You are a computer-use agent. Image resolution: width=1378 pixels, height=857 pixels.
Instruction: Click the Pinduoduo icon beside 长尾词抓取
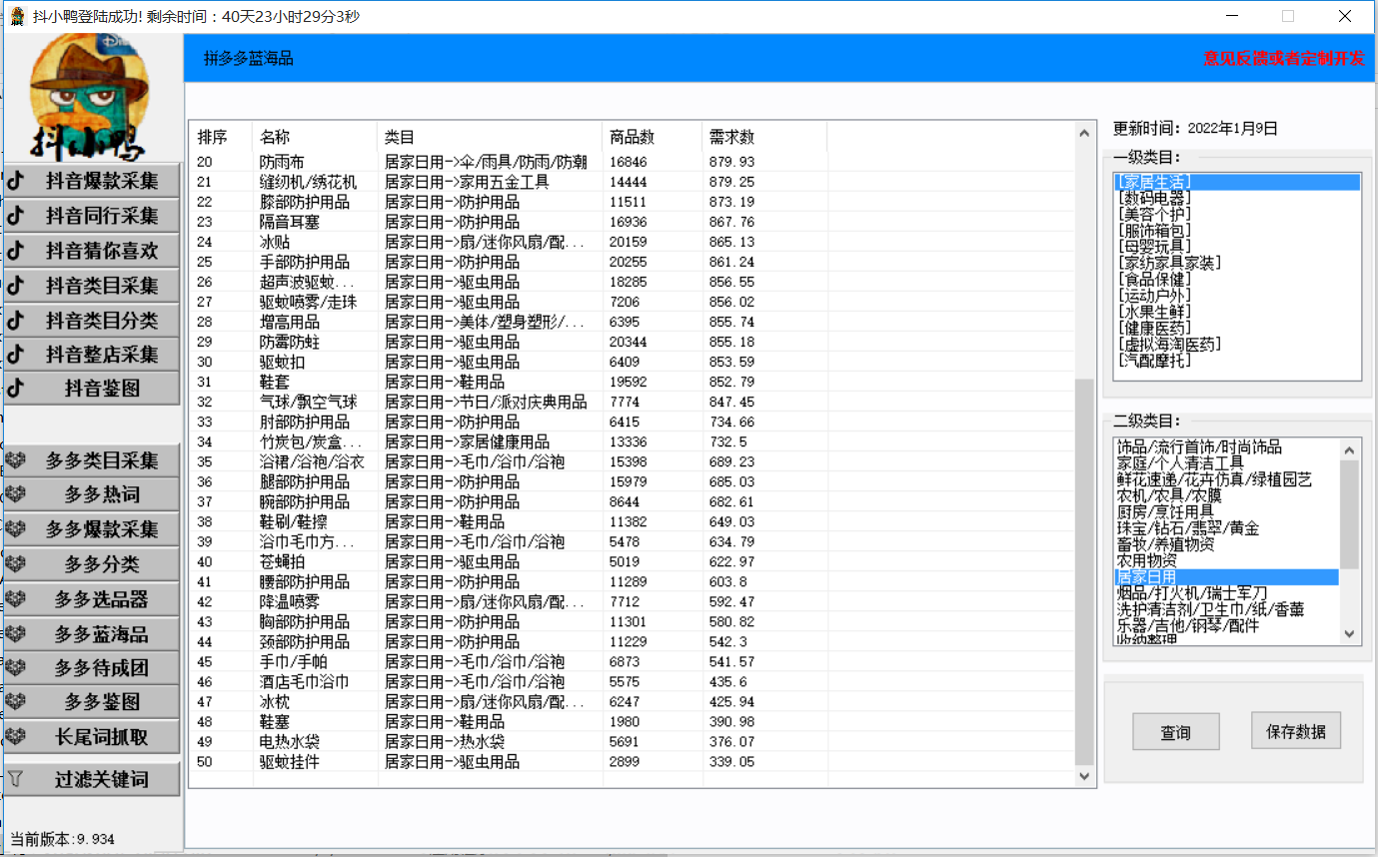pos(16,737)
